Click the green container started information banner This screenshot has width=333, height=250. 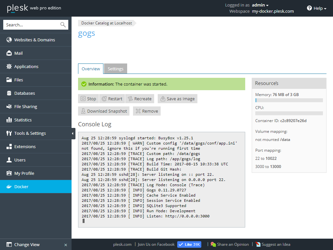point(162,84)
